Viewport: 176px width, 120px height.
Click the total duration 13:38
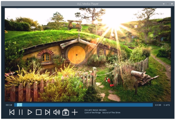[x=158, y=105]
